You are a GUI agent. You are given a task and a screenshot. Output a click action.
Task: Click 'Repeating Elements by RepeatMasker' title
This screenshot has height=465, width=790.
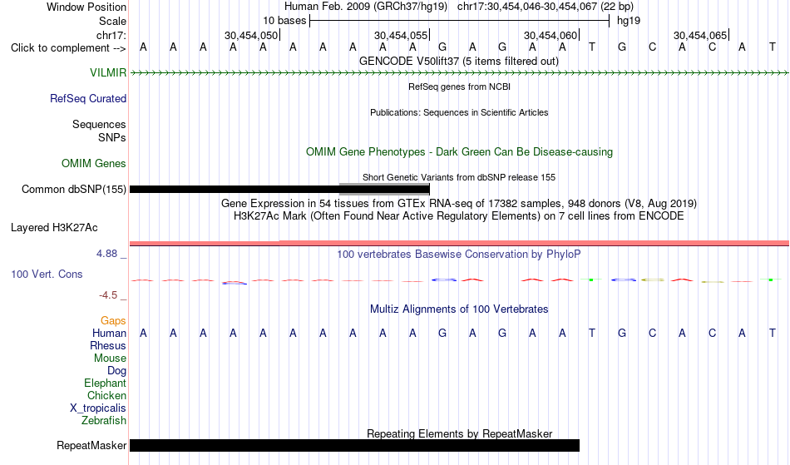460,433
